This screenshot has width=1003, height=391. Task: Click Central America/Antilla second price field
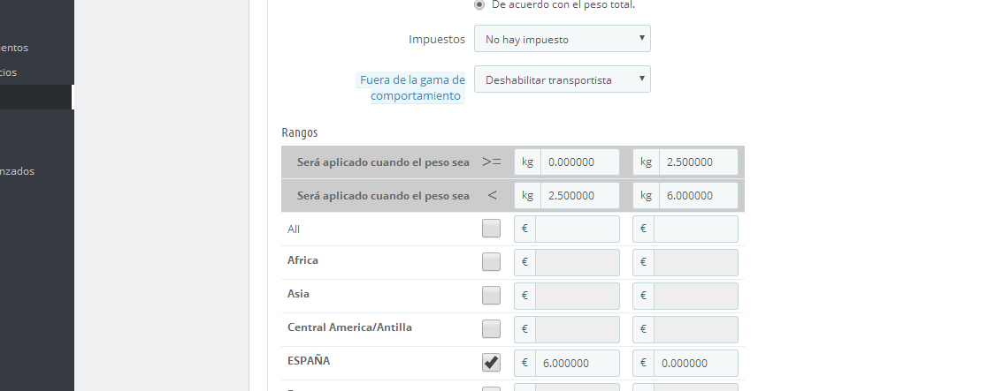click(695, 329)
